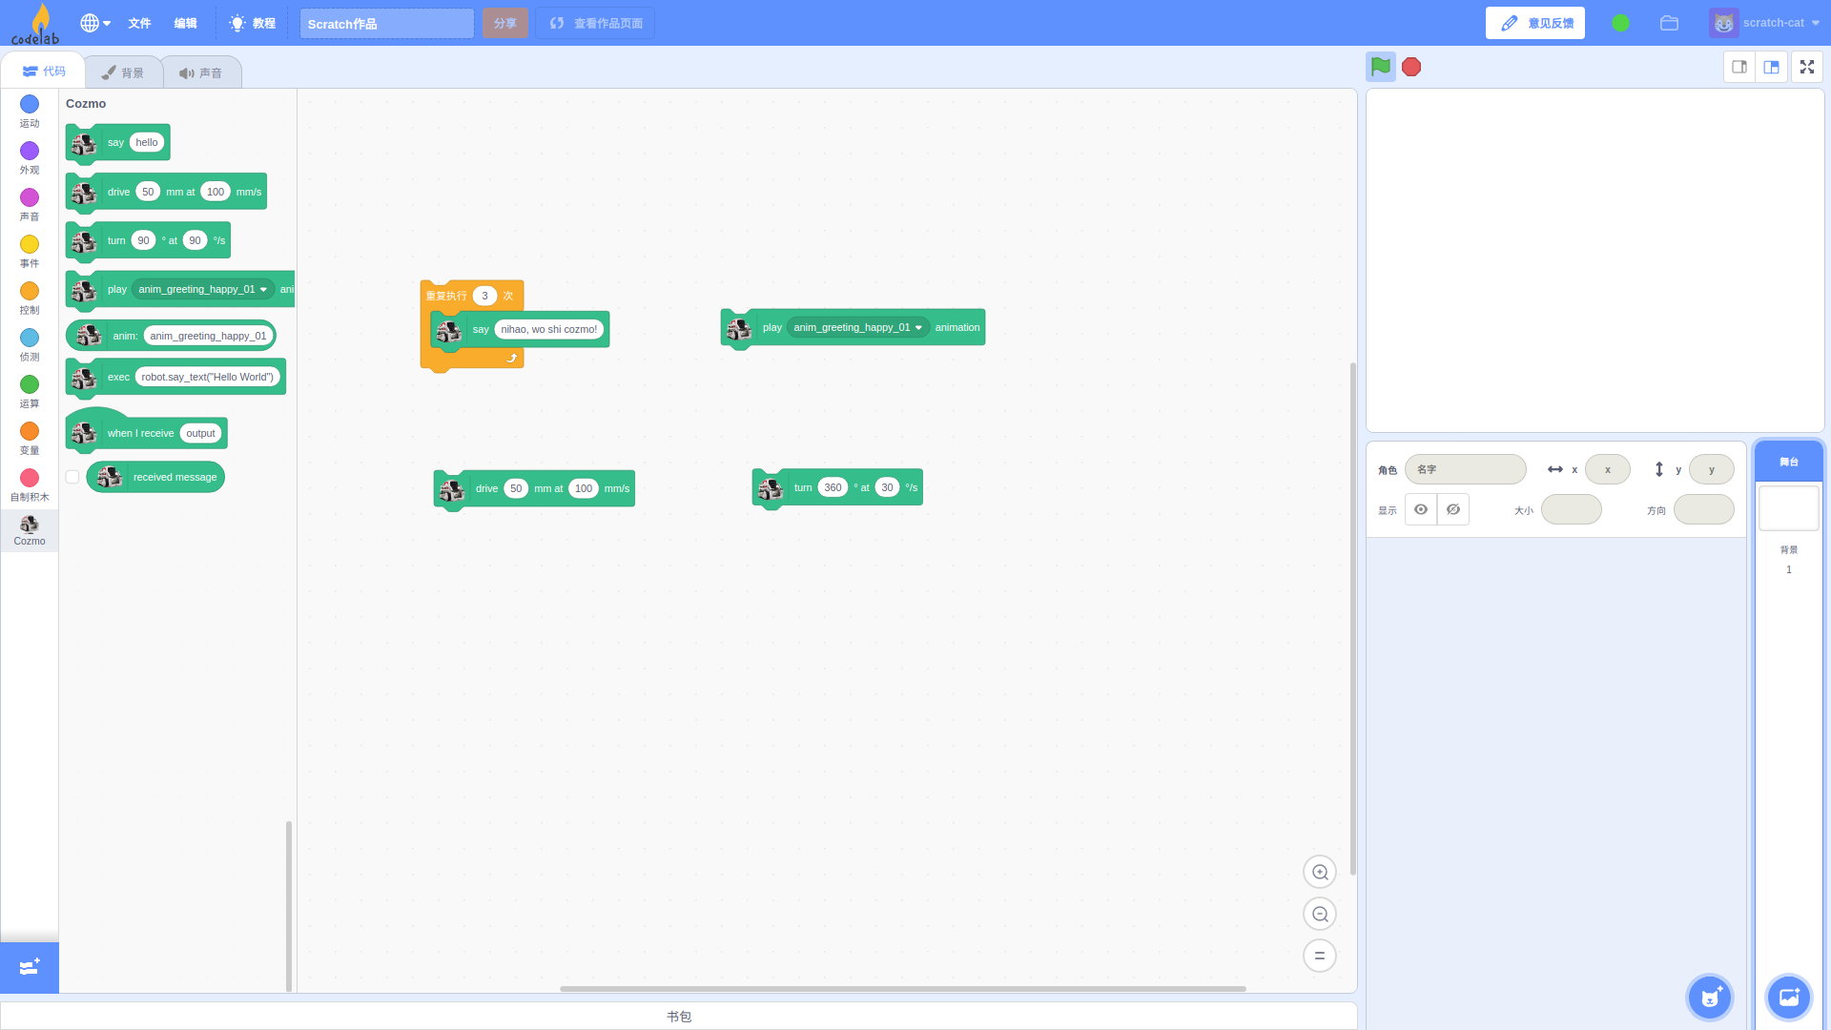
Task: Enter fullscreen stage mode
Action: point(1806,67)
